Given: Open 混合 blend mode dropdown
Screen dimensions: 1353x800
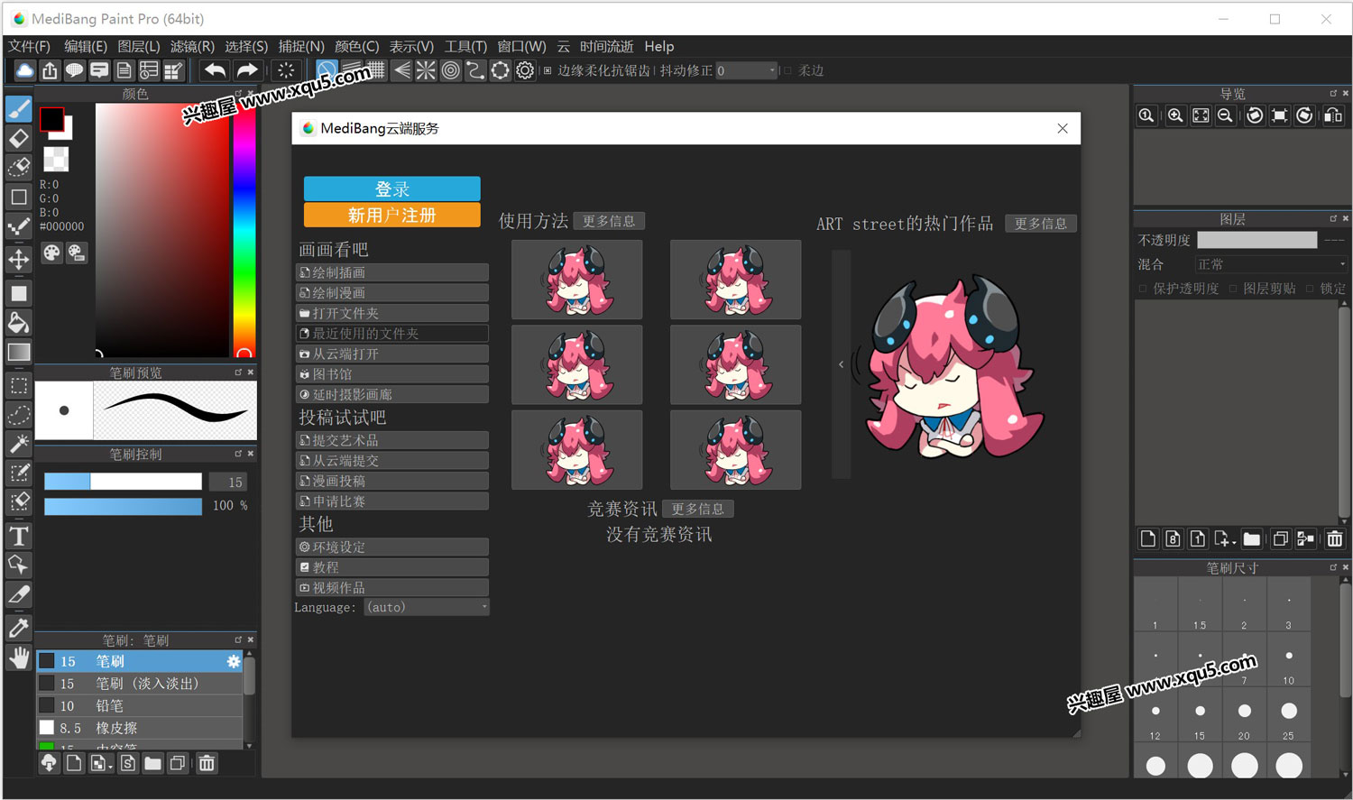Looking at the screenshot, I should [1271, 264].
